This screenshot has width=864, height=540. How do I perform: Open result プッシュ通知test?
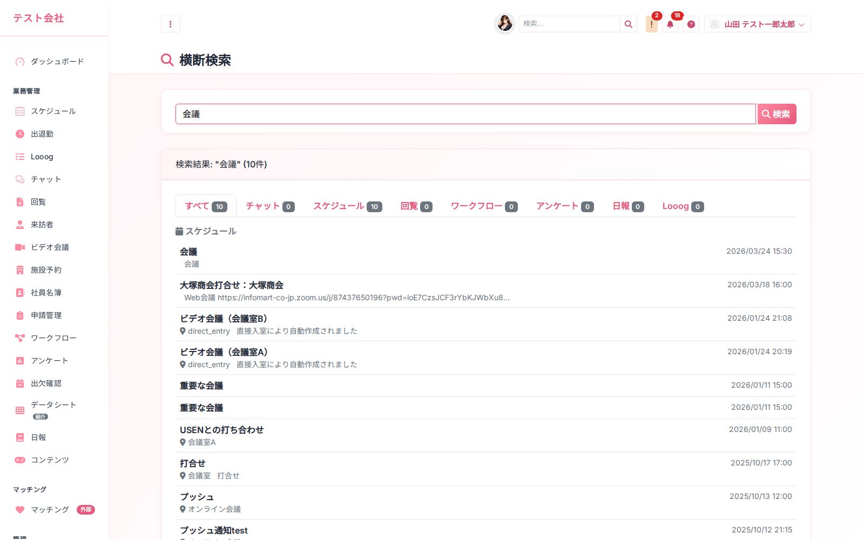(x=486, y=530)
